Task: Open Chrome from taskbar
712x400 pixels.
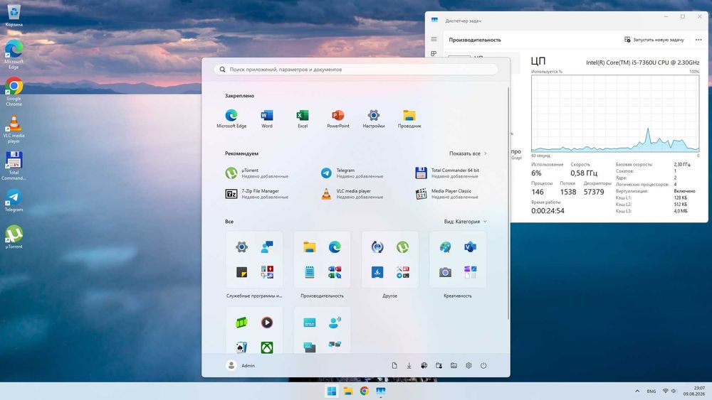Action: coord(364,391)
